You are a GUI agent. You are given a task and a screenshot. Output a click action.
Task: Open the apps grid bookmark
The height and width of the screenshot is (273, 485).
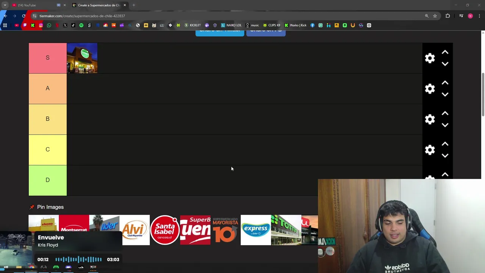[5, 25]
